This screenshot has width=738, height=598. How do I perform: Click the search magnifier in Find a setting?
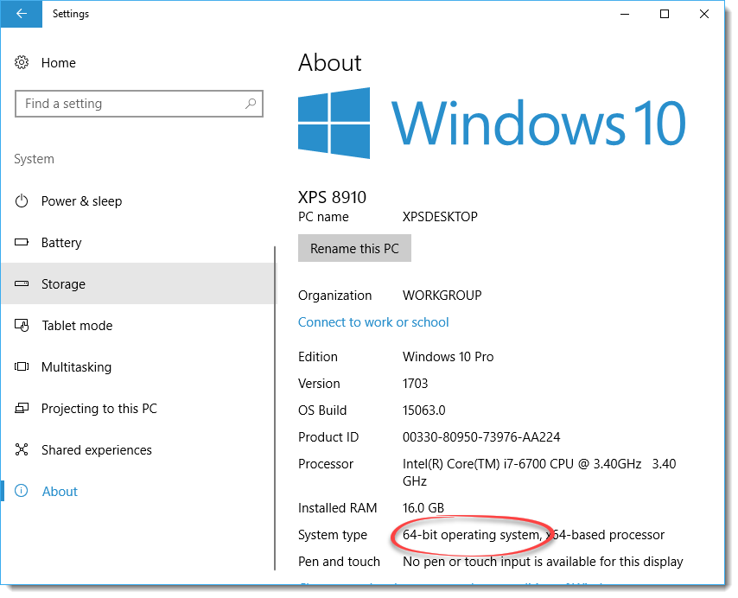pos(251,103)
